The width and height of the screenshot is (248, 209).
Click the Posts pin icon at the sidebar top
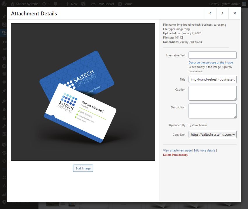coord(4,16)
